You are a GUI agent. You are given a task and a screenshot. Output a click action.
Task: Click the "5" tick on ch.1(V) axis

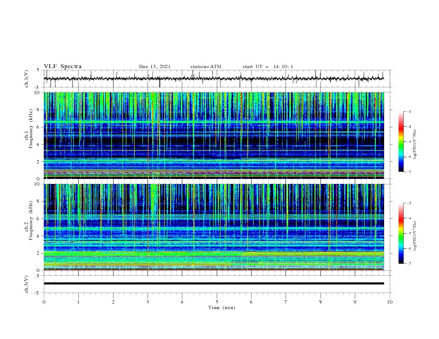tap(39, 70)
